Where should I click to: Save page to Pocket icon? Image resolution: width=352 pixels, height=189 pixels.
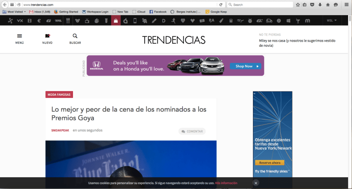click(312, 5)
